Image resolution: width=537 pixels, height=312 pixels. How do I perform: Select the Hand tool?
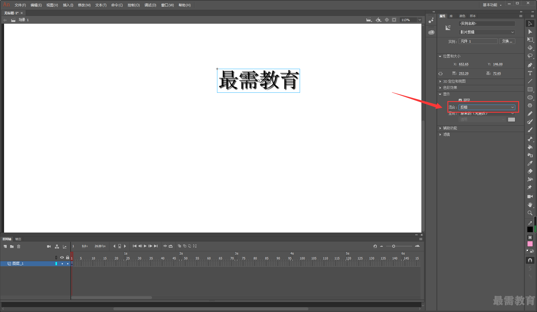530,205
